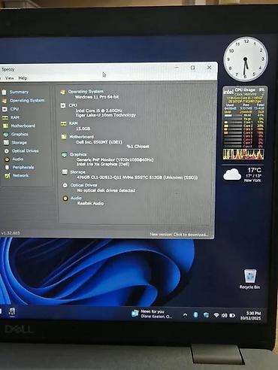
Task: Click the Audio heading in summary pane
Action: 76,198
